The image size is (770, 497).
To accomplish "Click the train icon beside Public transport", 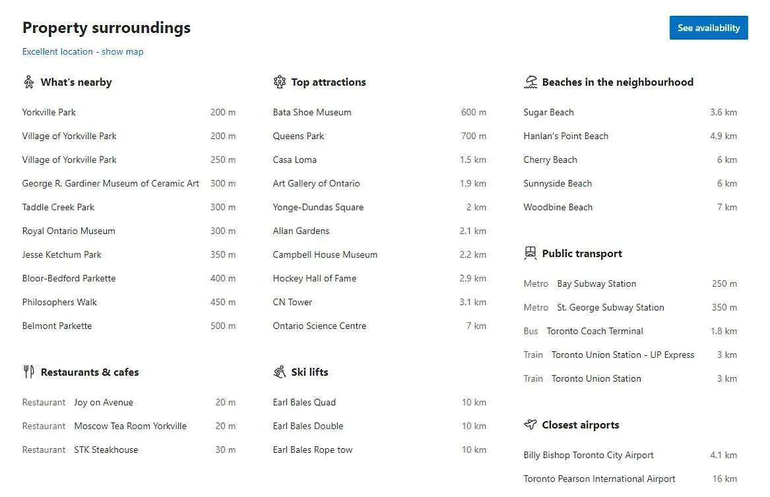I will click(x=530, y=253).
